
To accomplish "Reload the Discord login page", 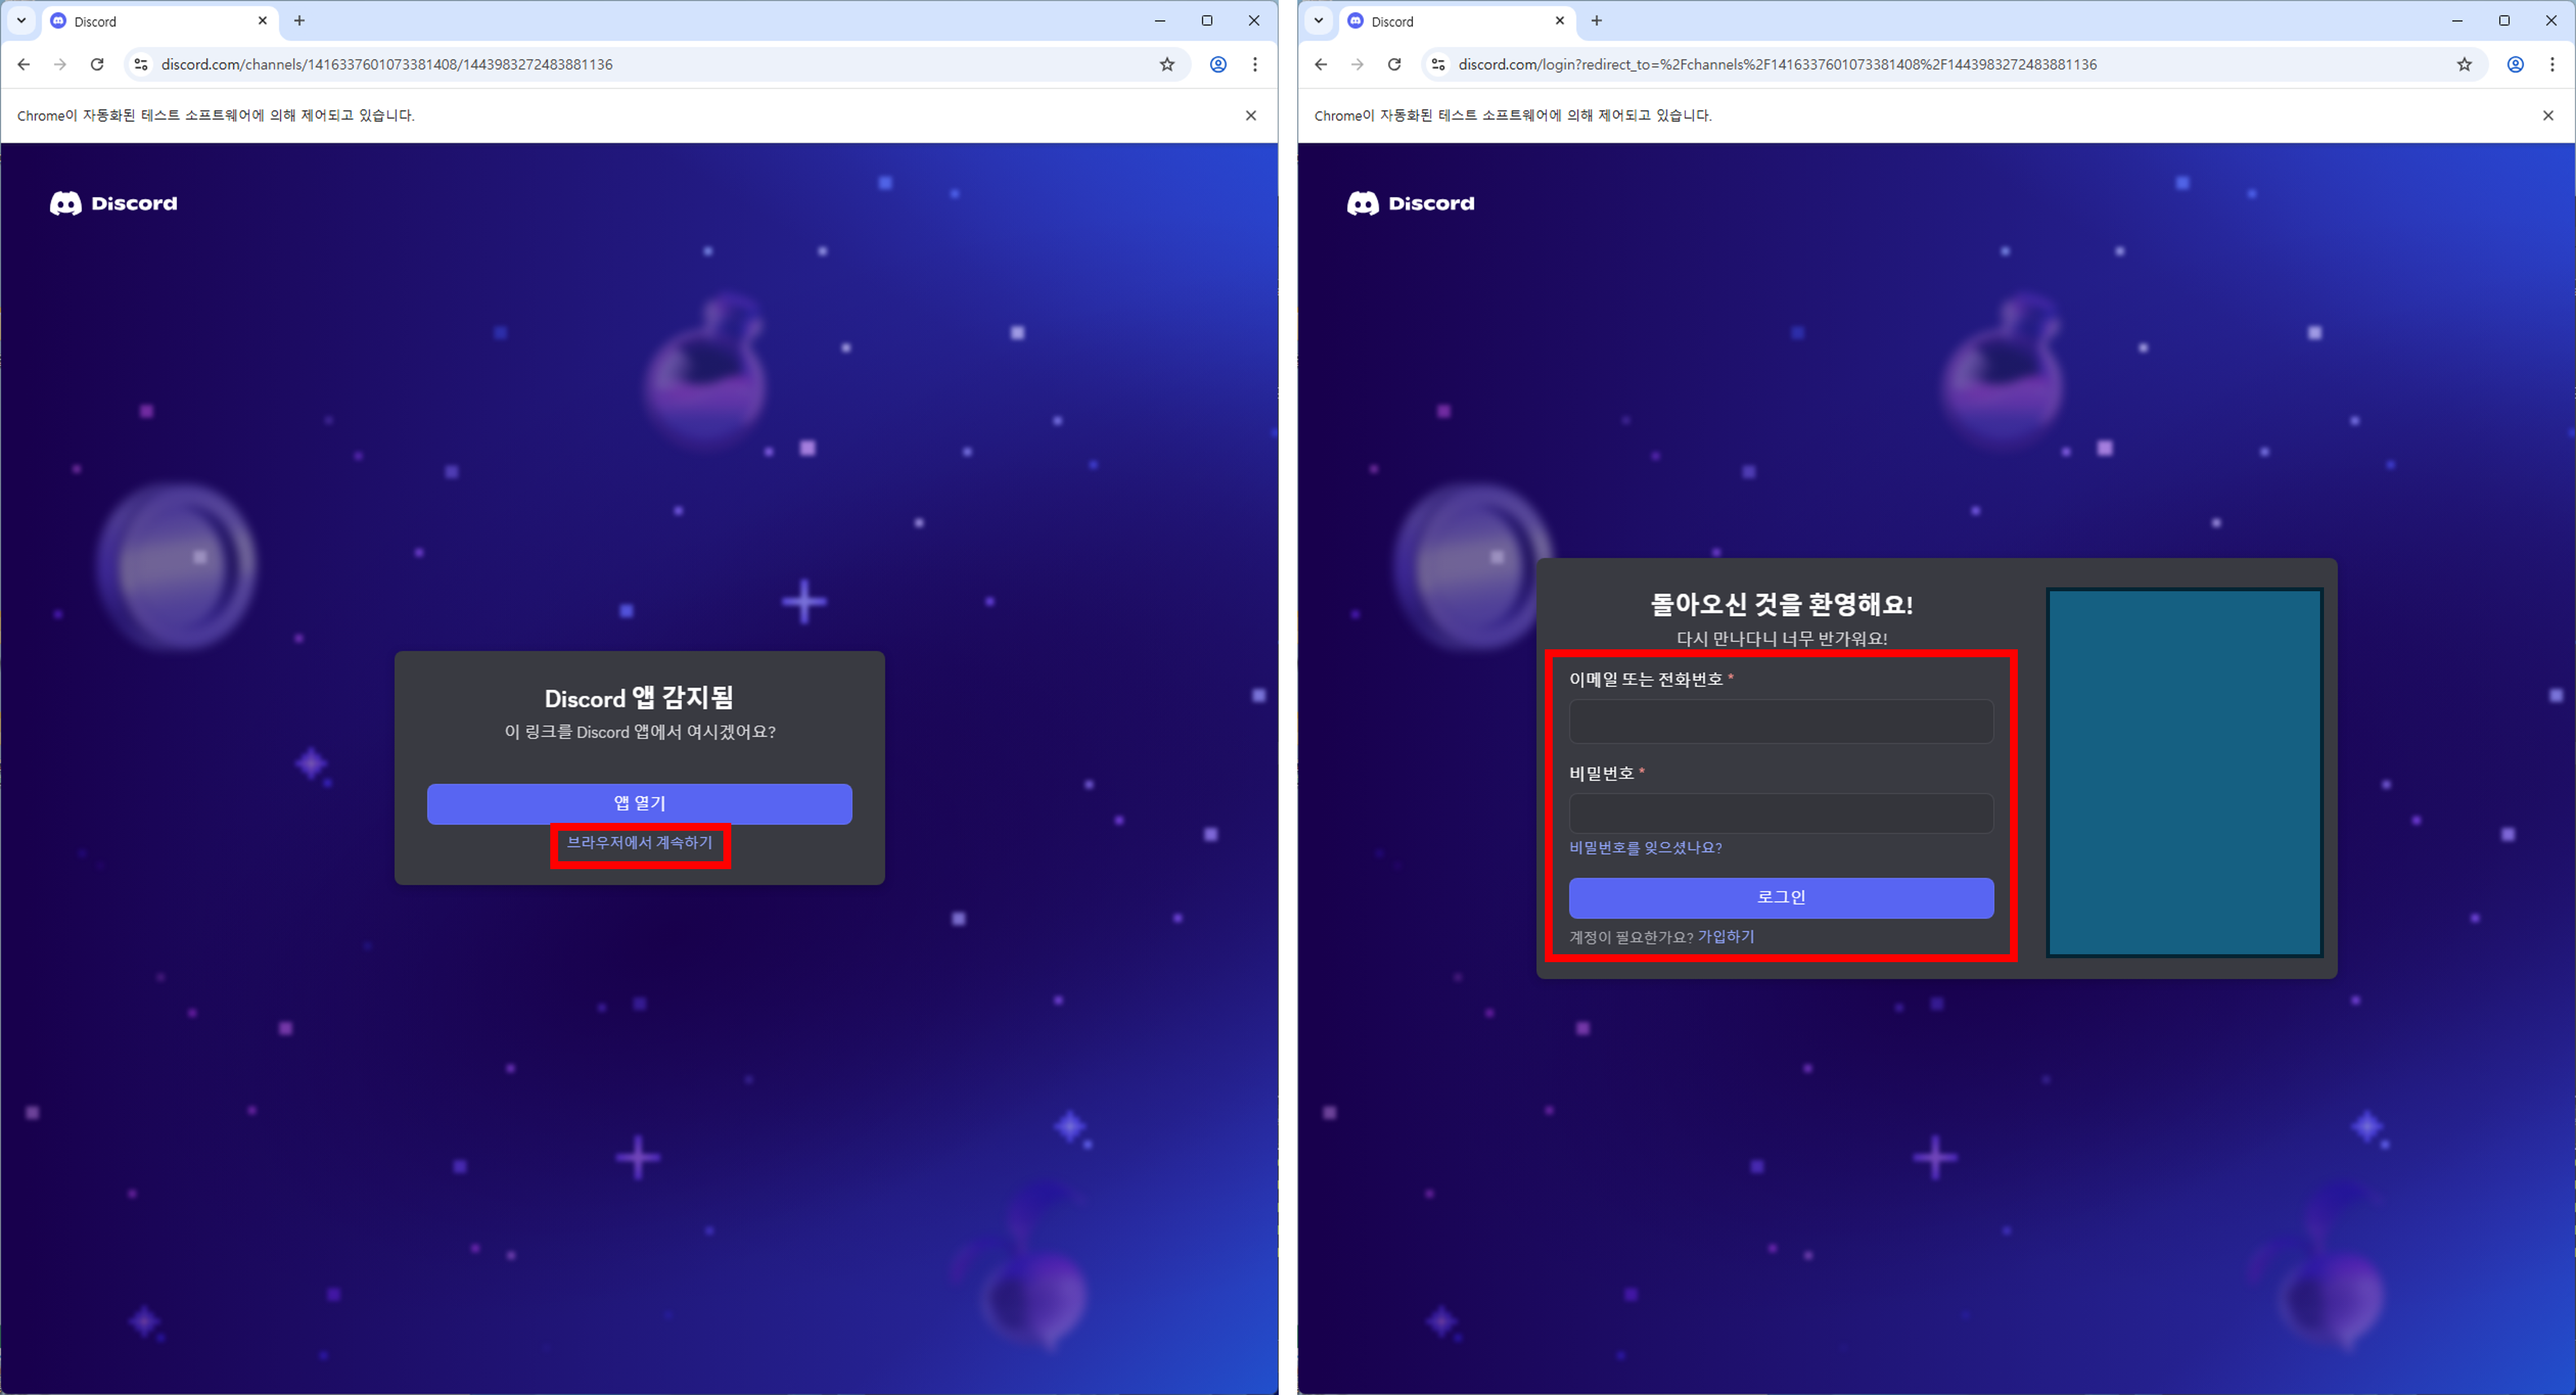I will 1394,64.
